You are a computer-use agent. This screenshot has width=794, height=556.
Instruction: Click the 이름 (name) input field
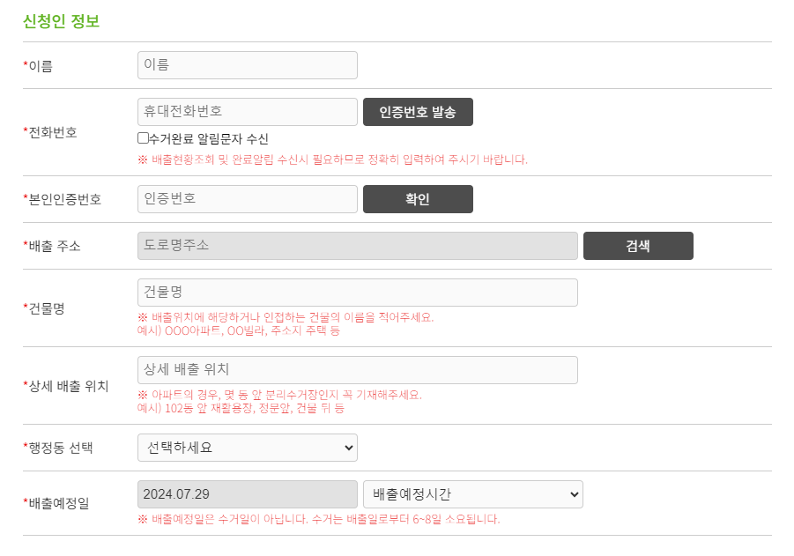click(247, 64)
